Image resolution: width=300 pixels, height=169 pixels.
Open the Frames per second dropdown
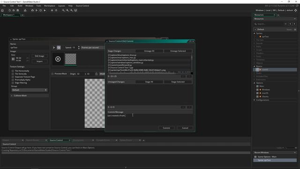click(x=92, y=47)
